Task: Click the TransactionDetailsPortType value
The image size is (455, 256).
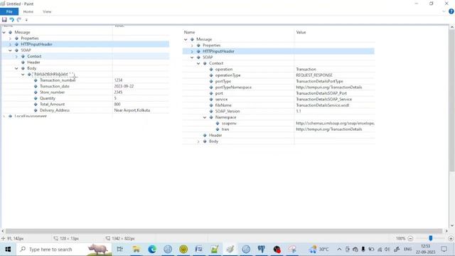Action: [x=319, y=81]
